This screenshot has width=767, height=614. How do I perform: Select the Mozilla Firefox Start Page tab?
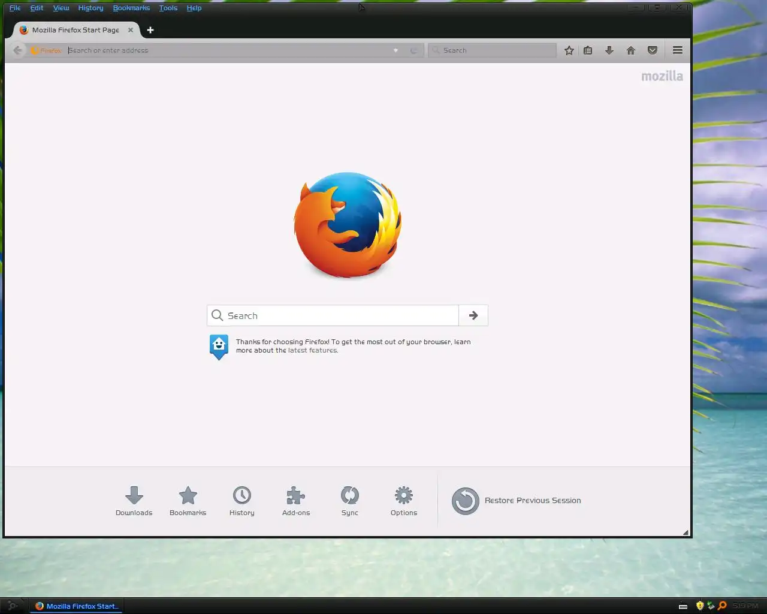click(x=76, y=30)
